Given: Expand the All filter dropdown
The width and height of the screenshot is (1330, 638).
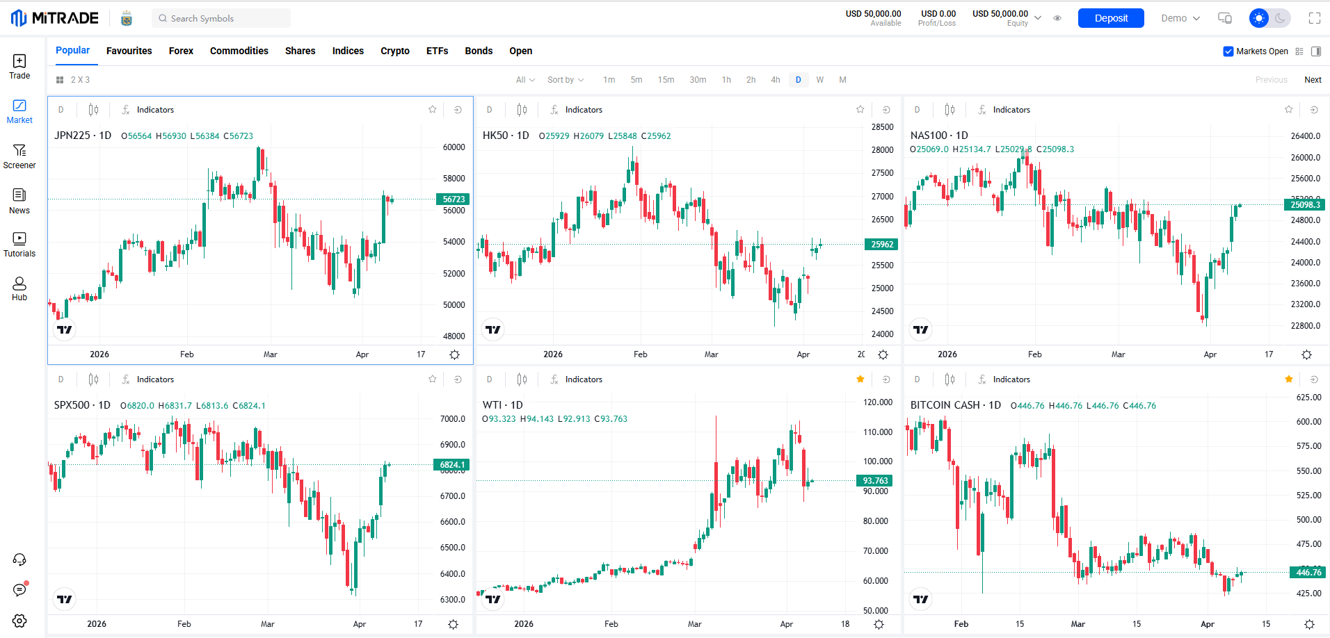Looking at the screenshot, I should [525, 80].
